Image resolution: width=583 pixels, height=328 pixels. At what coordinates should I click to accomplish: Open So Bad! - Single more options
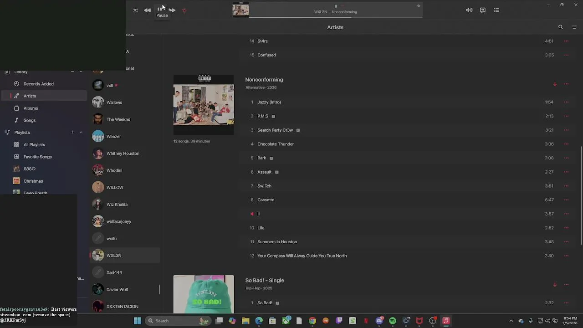[566, 285]
